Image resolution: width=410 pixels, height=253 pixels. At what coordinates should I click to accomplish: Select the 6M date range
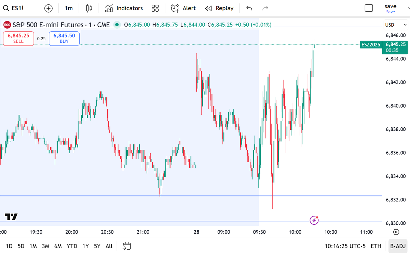coord(58,246)
